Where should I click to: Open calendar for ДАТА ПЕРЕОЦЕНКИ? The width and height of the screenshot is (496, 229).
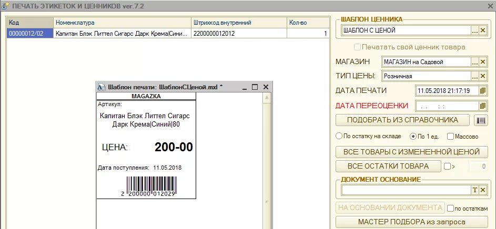[x=483, y=106]
